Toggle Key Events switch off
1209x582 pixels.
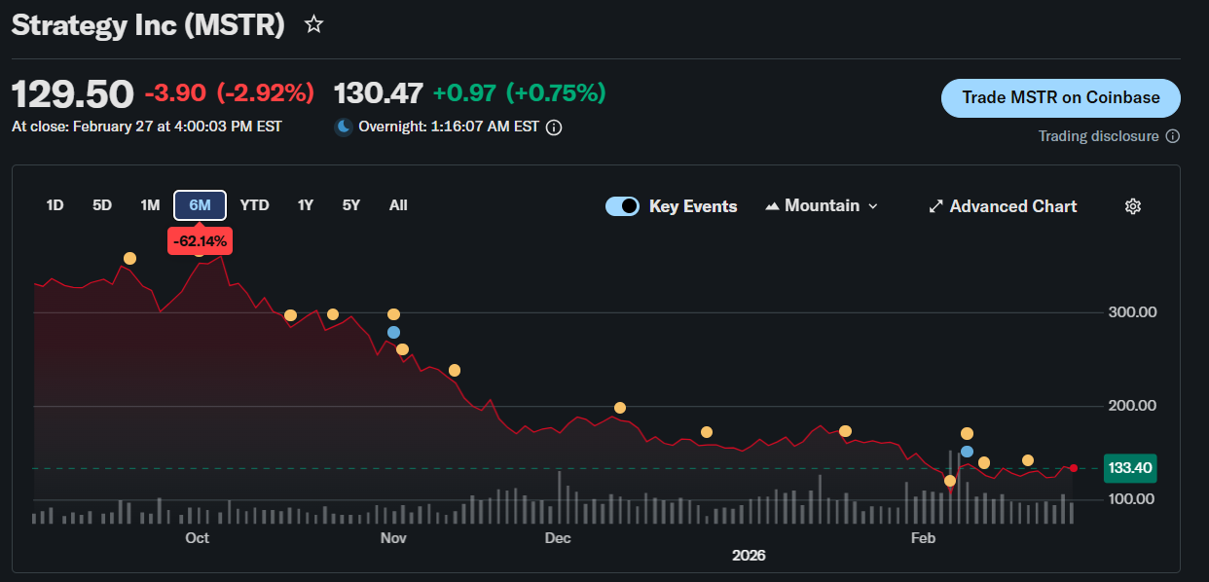pos(622,206)
